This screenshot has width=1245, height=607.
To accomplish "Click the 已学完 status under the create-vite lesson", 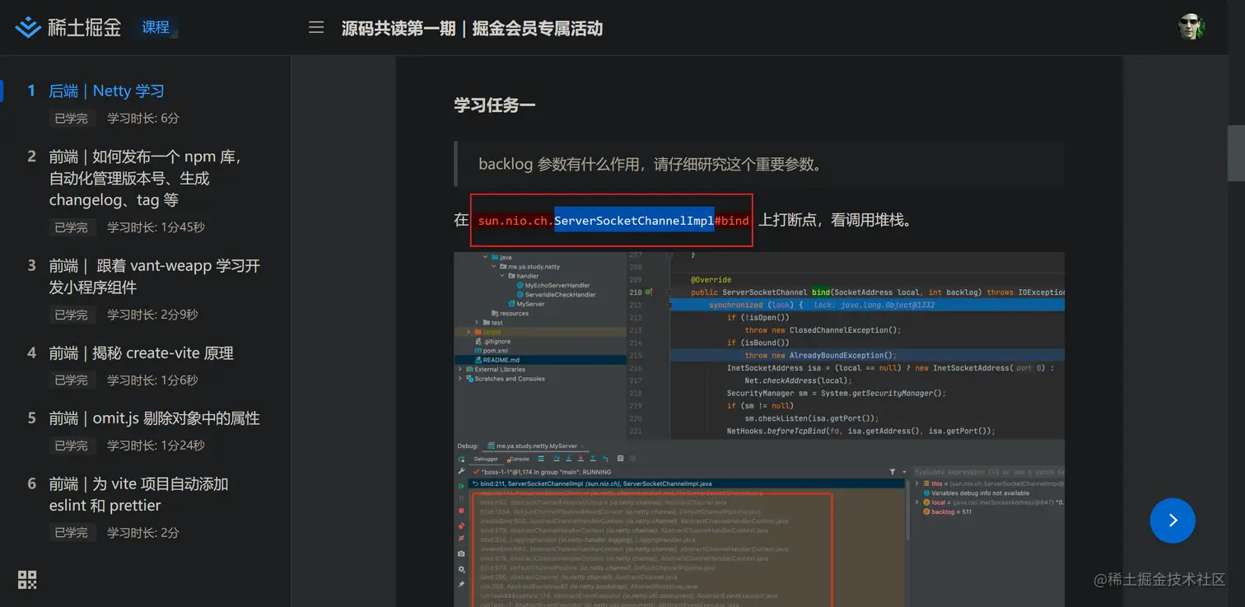I will point(71,381).
